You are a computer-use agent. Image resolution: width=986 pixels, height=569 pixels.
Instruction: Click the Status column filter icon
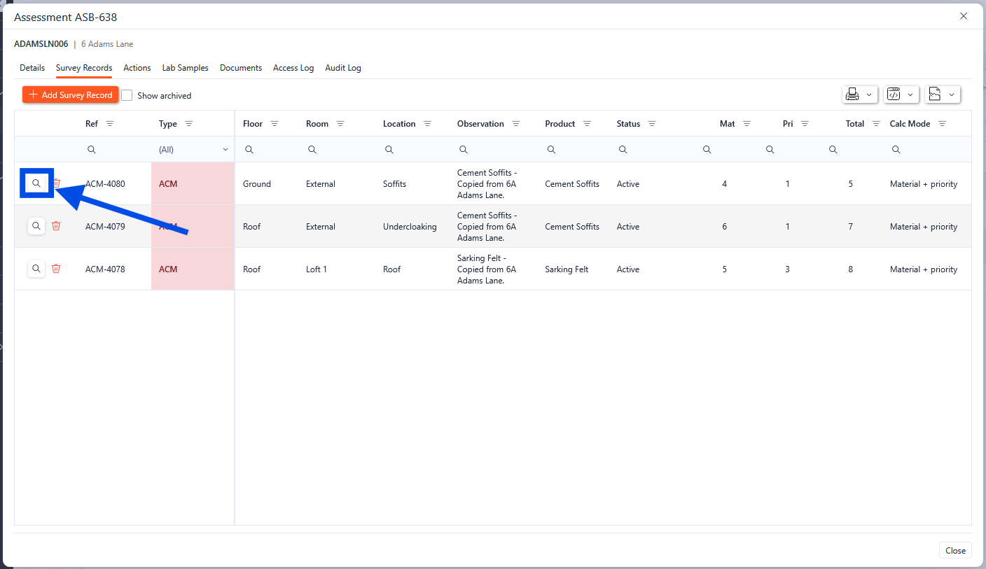click(651, 124)
